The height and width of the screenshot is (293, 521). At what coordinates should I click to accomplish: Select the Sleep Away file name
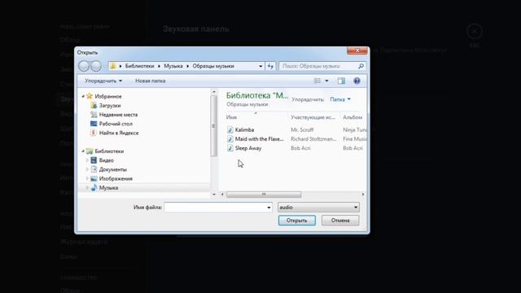point(248,148)
